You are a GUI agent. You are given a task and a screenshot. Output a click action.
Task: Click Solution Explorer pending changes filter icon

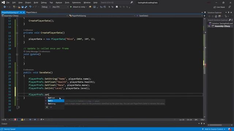(x=226, y=16)
